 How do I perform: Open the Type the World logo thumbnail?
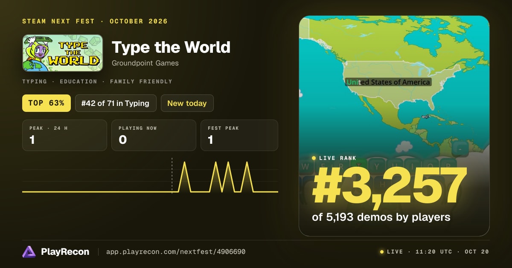coord(63,53)
